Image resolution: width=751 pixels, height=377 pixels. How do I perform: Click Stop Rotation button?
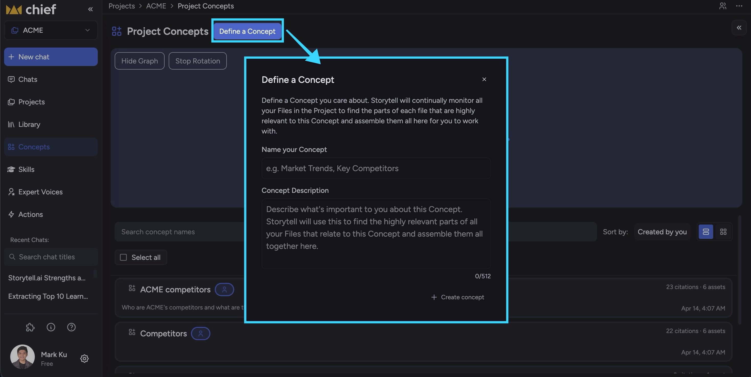coord(198,61)
